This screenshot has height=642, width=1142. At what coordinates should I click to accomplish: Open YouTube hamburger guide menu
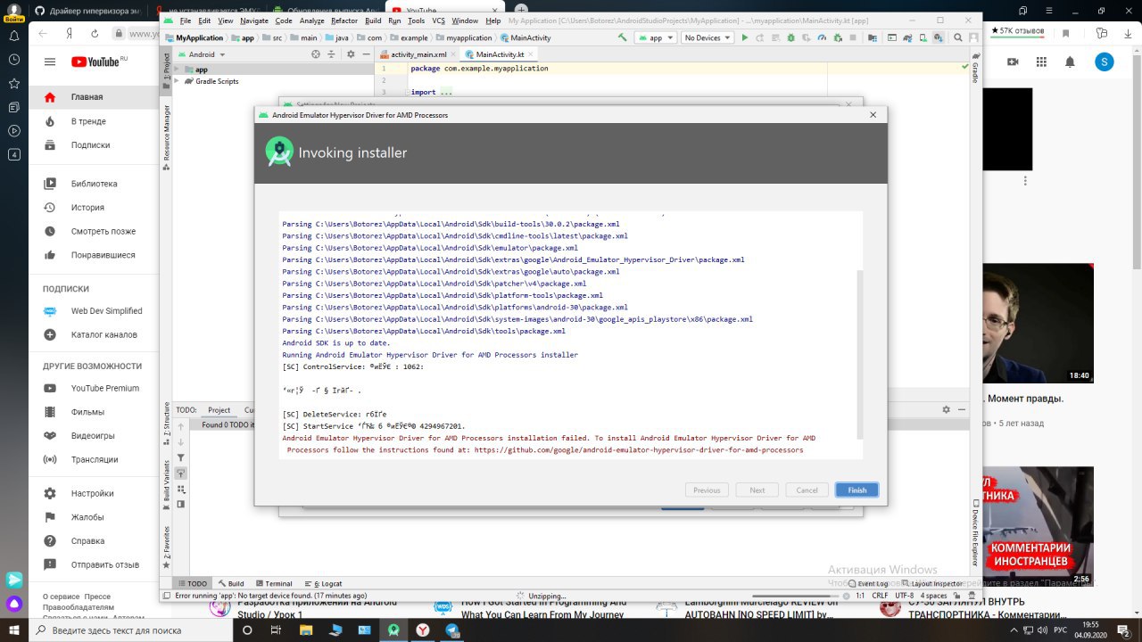(x=50, y=62)
